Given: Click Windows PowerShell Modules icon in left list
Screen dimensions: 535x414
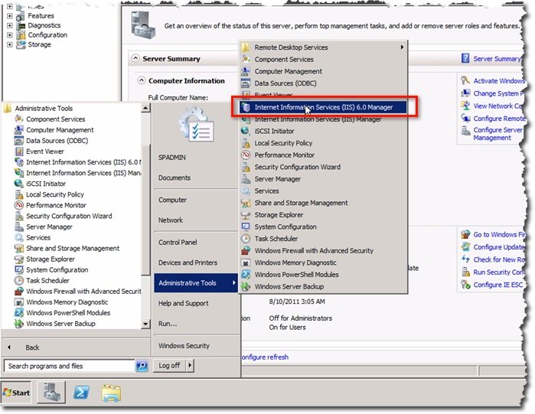Looking at the screenshot, I should tap(19, 313).
